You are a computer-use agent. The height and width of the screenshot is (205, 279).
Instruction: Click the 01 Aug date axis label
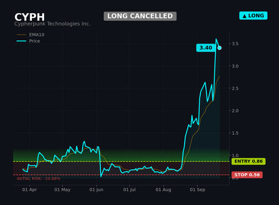(163, 190)
